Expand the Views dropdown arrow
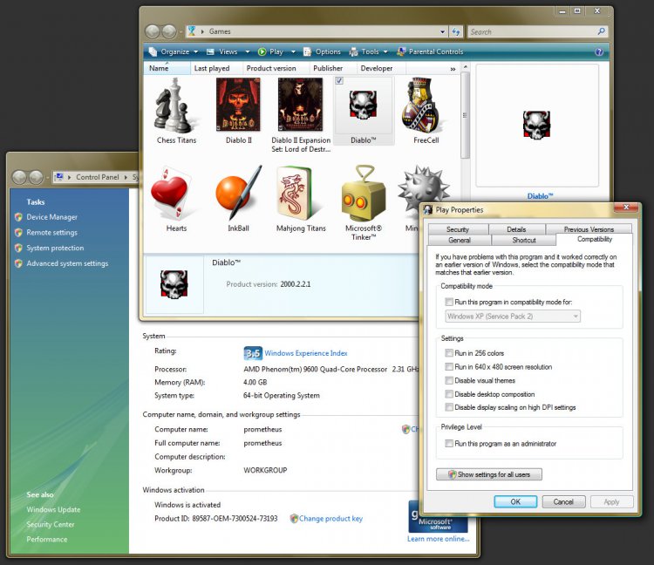Image resolution: width=654 pixels, height=565 pixels. [248, 51]
